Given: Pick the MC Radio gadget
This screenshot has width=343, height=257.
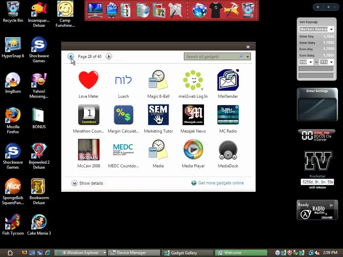Looking at the screenshot, I should click(228, 119).
